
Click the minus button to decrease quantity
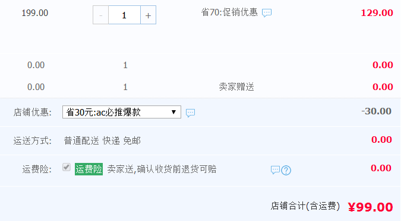(101, 15)
